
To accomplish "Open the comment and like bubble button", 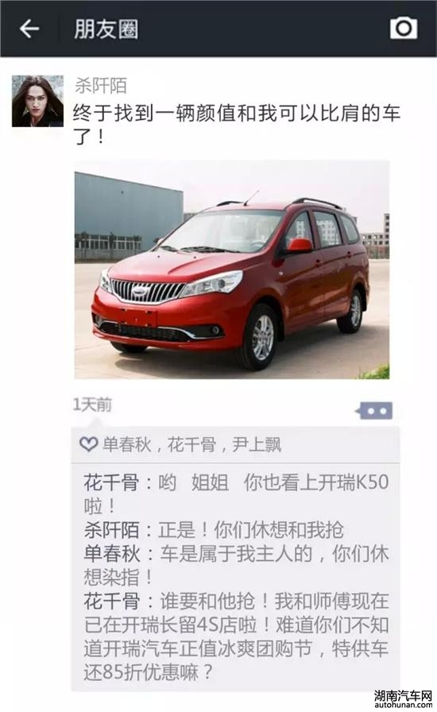I will point(374,411).
